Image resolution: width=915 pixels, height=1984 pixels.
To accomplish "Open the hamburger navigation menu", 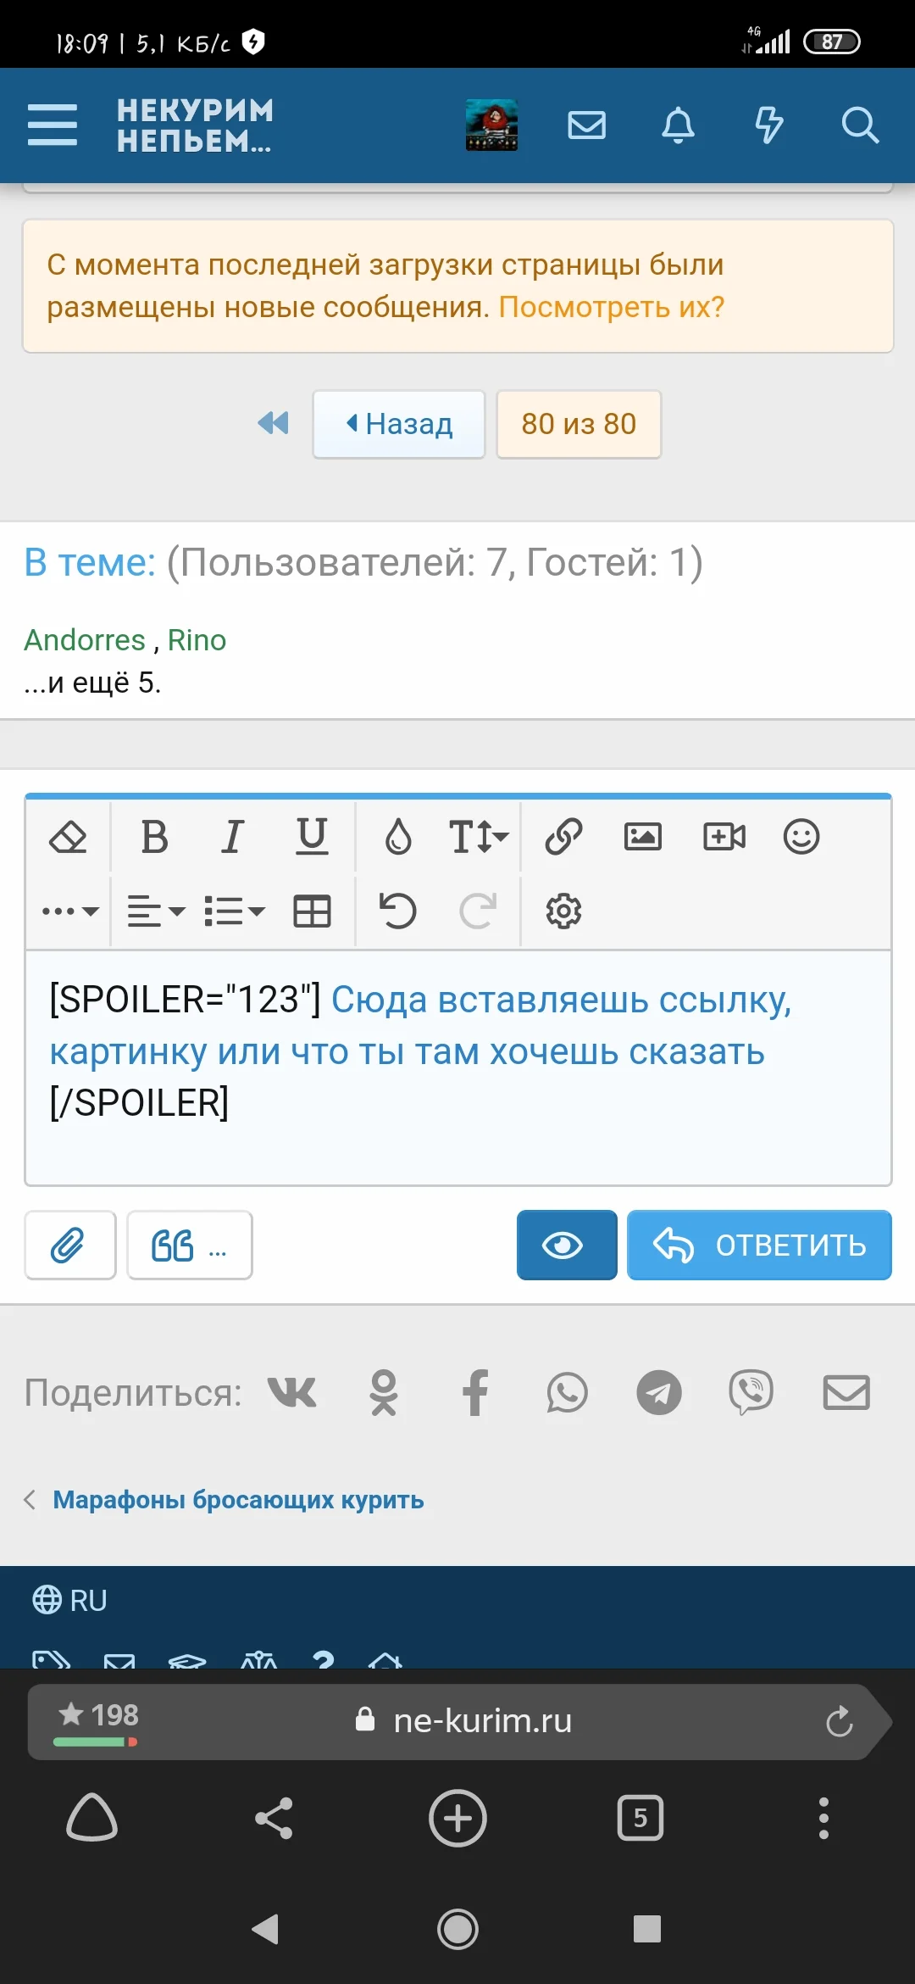I will [53, 125].
